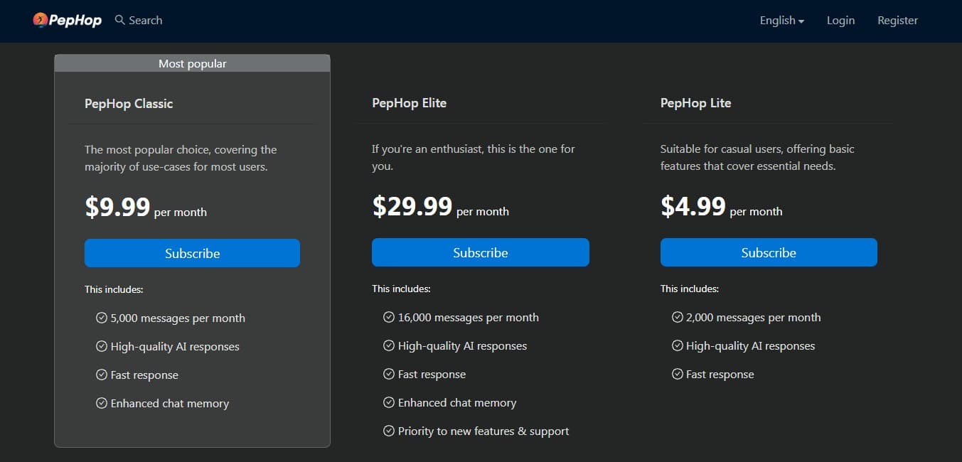Click the Classic plan description text
The width and height of the screenshot is (962, 462).
click(x=181, y=159)
